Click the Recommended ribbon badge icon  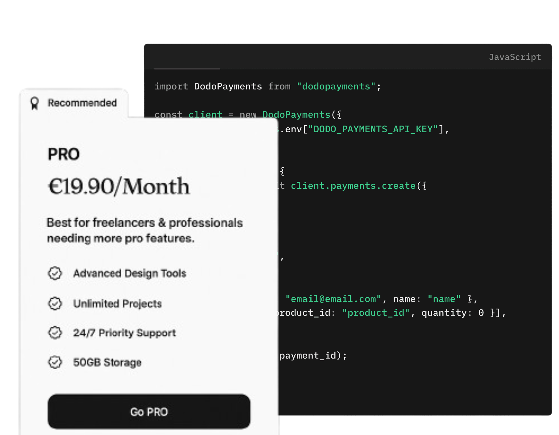click(x=35, y=103)
